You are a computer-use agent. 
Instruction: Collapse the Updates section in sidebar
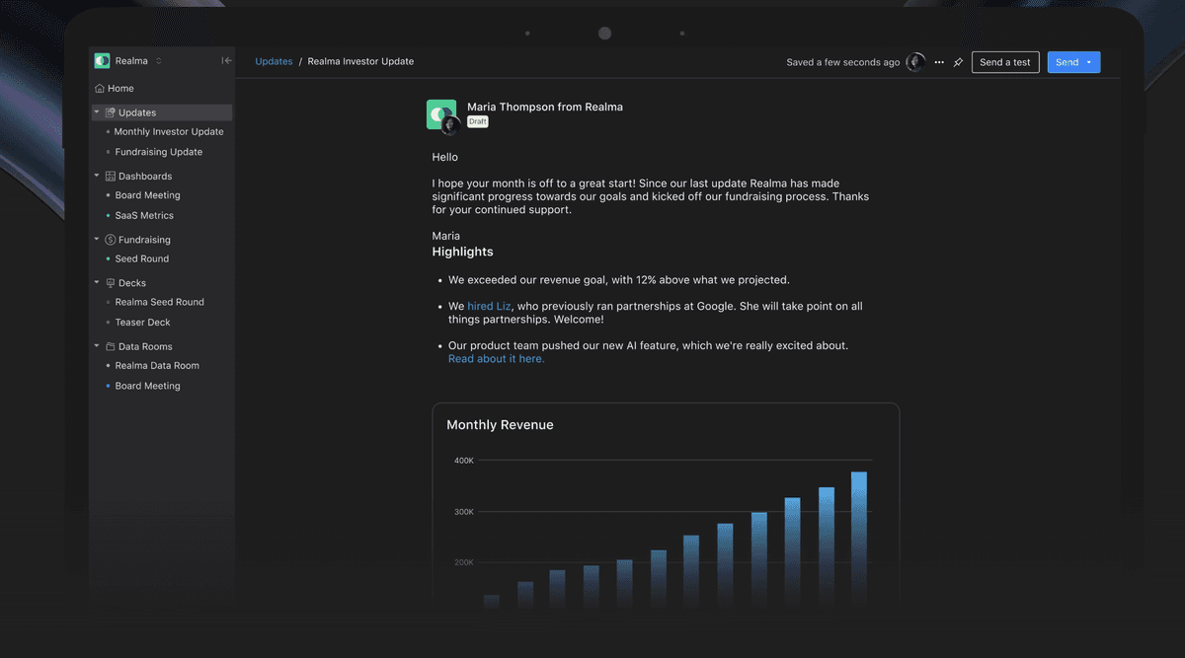97,112
